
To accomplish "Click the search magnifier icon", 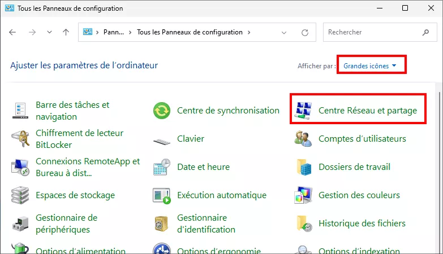I will pyautogui.click(x=425, y=32).
